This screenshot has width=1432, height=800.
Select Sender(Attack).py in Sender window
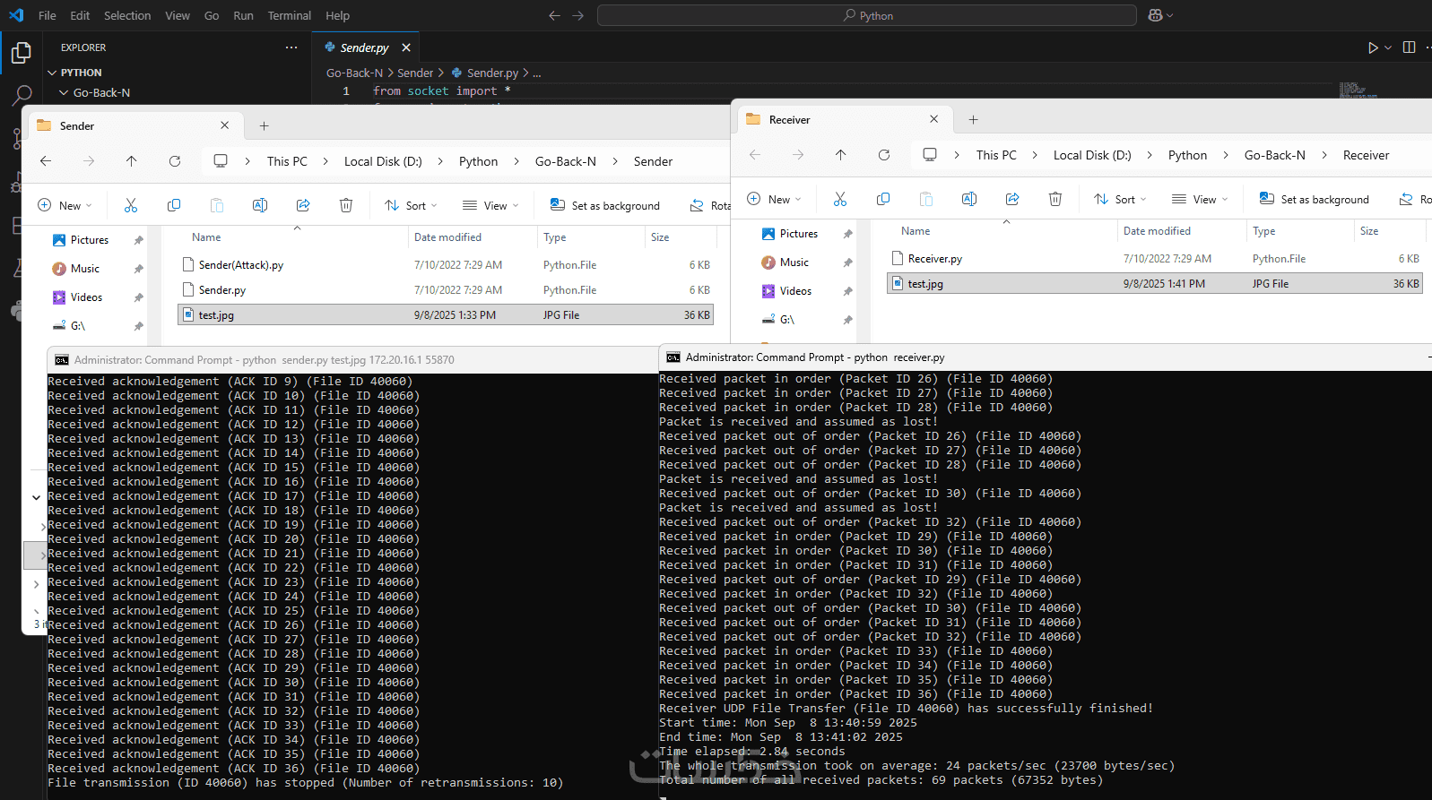click(x=446, y=264)
